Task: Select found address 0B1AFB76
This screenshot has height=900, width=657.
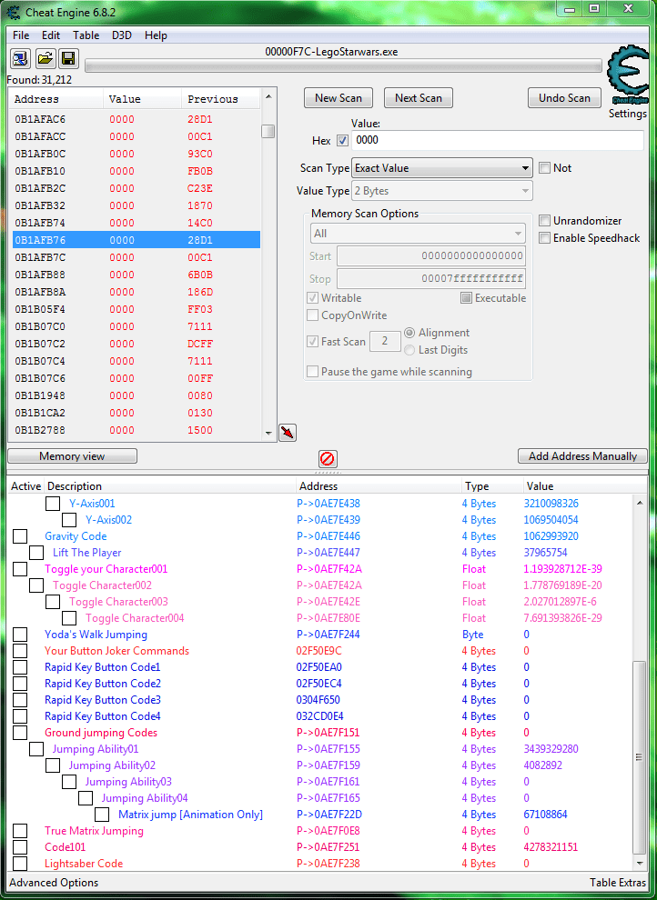Action: tap(136, 240)
